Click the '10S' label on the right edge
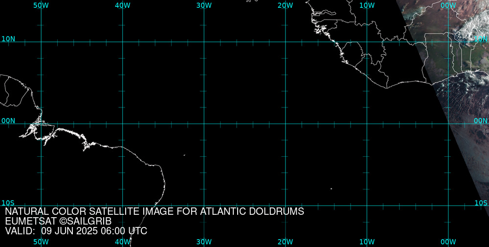 tap(481, 203)
